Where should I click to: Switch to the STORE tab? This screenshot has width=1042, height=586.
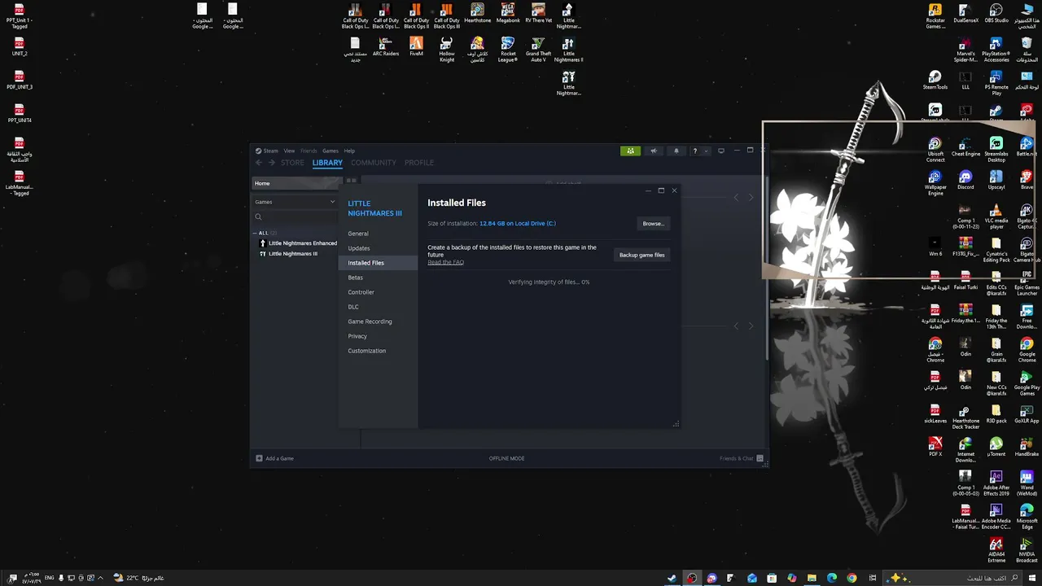tap(292, 163)
